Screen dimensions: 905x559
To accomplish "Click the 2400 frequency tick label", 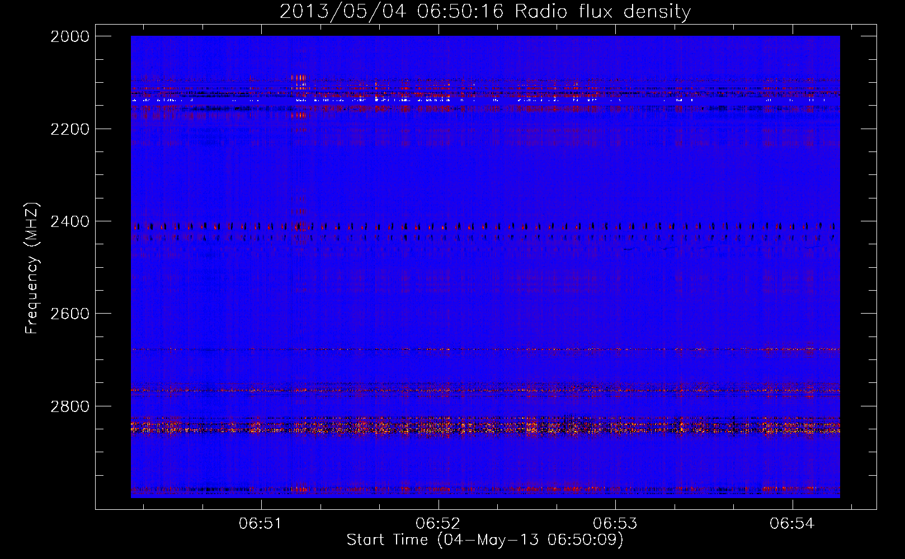I will [70, 221].
